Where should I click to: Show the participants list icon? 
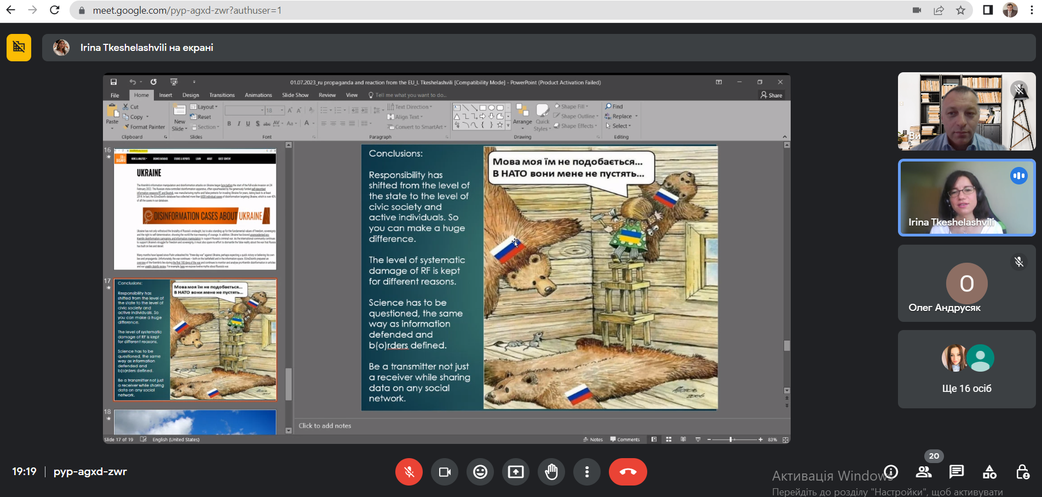click(x=924, y=472)
